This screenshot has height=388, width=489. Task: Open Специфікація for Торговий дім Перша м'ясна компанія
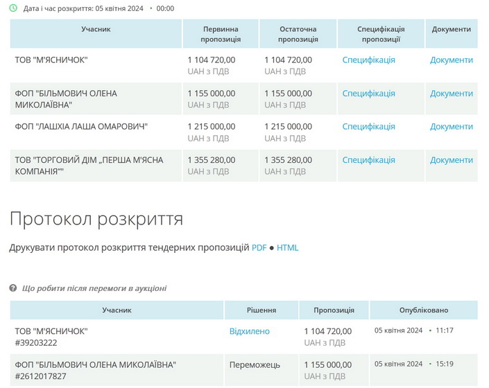pyautogui.click(x=368, y=160)
